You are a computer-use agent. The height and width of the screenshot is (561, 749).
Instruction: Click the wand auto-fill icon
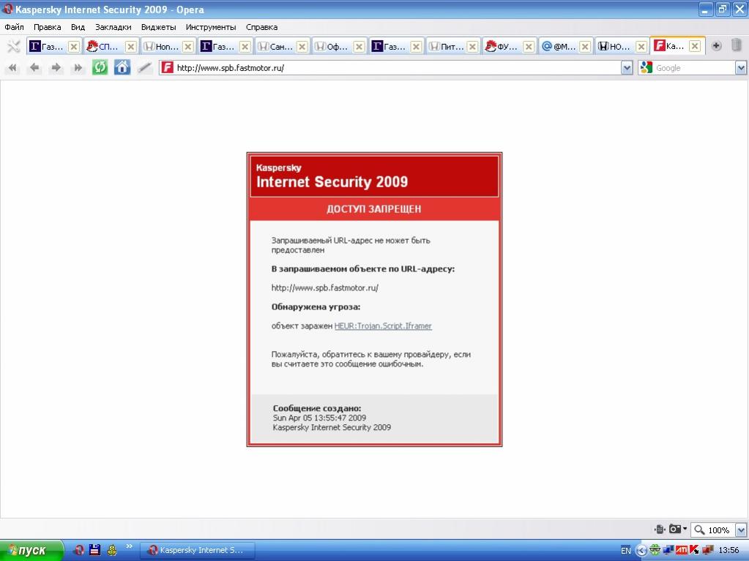pyautogui.click(x=144, y=68)
